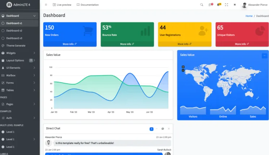Select Dashboard v1 in sidebar
The image size is (269, 155).
[x=19, y=23]
